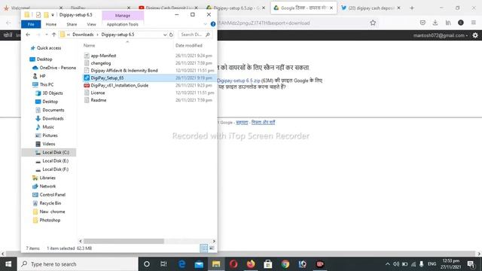Sort files by Date modified column
Image resolution: width=482 pixels, height=271 pixels.
pyautogui.click(x=189, y=45)
